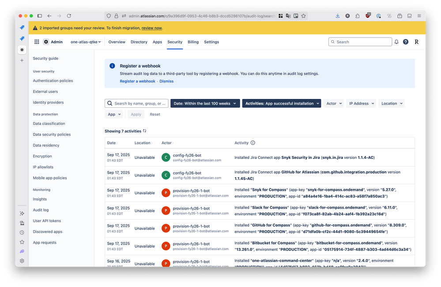Click the Search by name, group field
441x287 pixels.
pos(136,103)
